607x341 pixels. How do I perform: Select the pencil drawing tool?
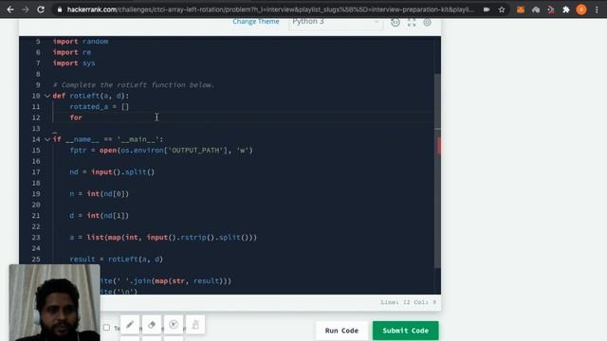130,325
